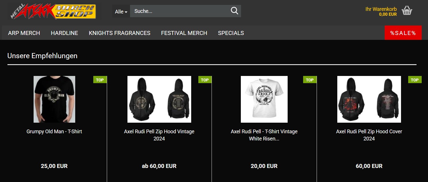Click the red %SALE% button

pyautogui.click(x=403, y=33)
